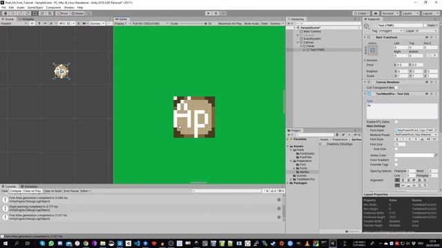Open Assets menu
This screenshot has width=442, height=248.
click(21, 8)
